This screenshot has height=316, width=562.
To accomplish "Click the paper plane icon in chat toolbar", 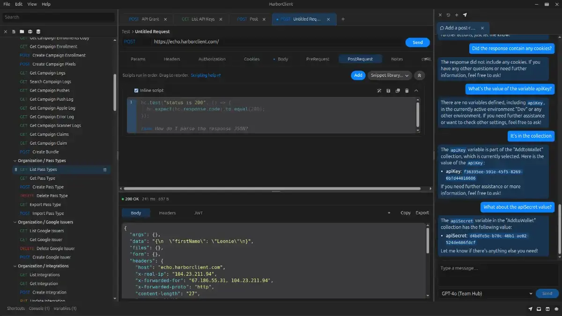I will (465, 15).
